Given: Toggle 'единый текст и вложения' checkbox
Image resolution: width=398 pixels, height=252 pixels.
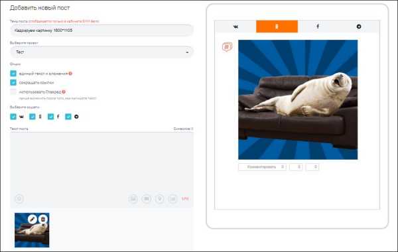Looking at the screenshot, I should (x=13, y=74).
